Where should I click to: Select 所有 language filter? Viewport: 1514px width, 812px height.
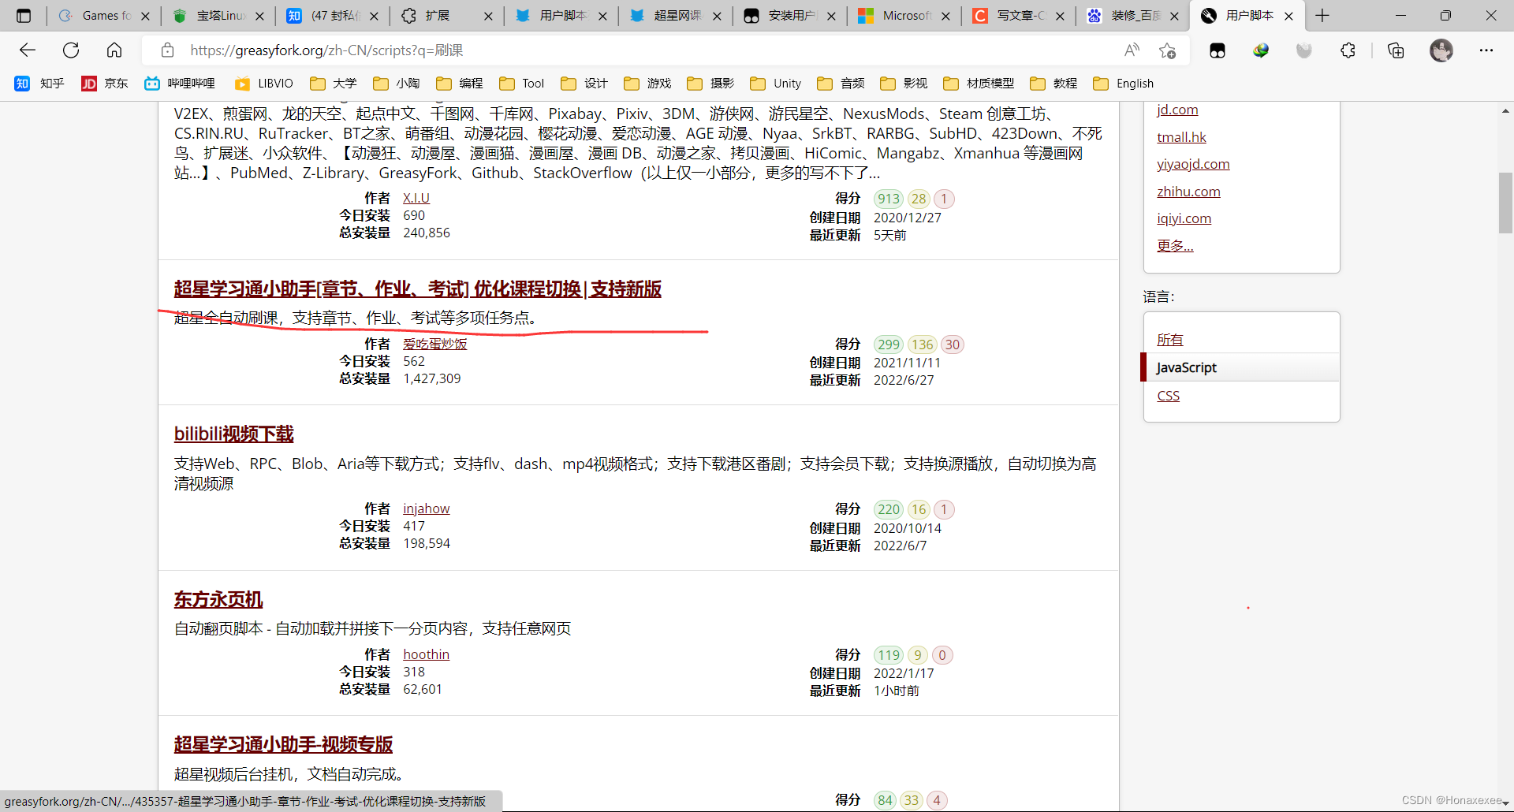point(1170,340)
